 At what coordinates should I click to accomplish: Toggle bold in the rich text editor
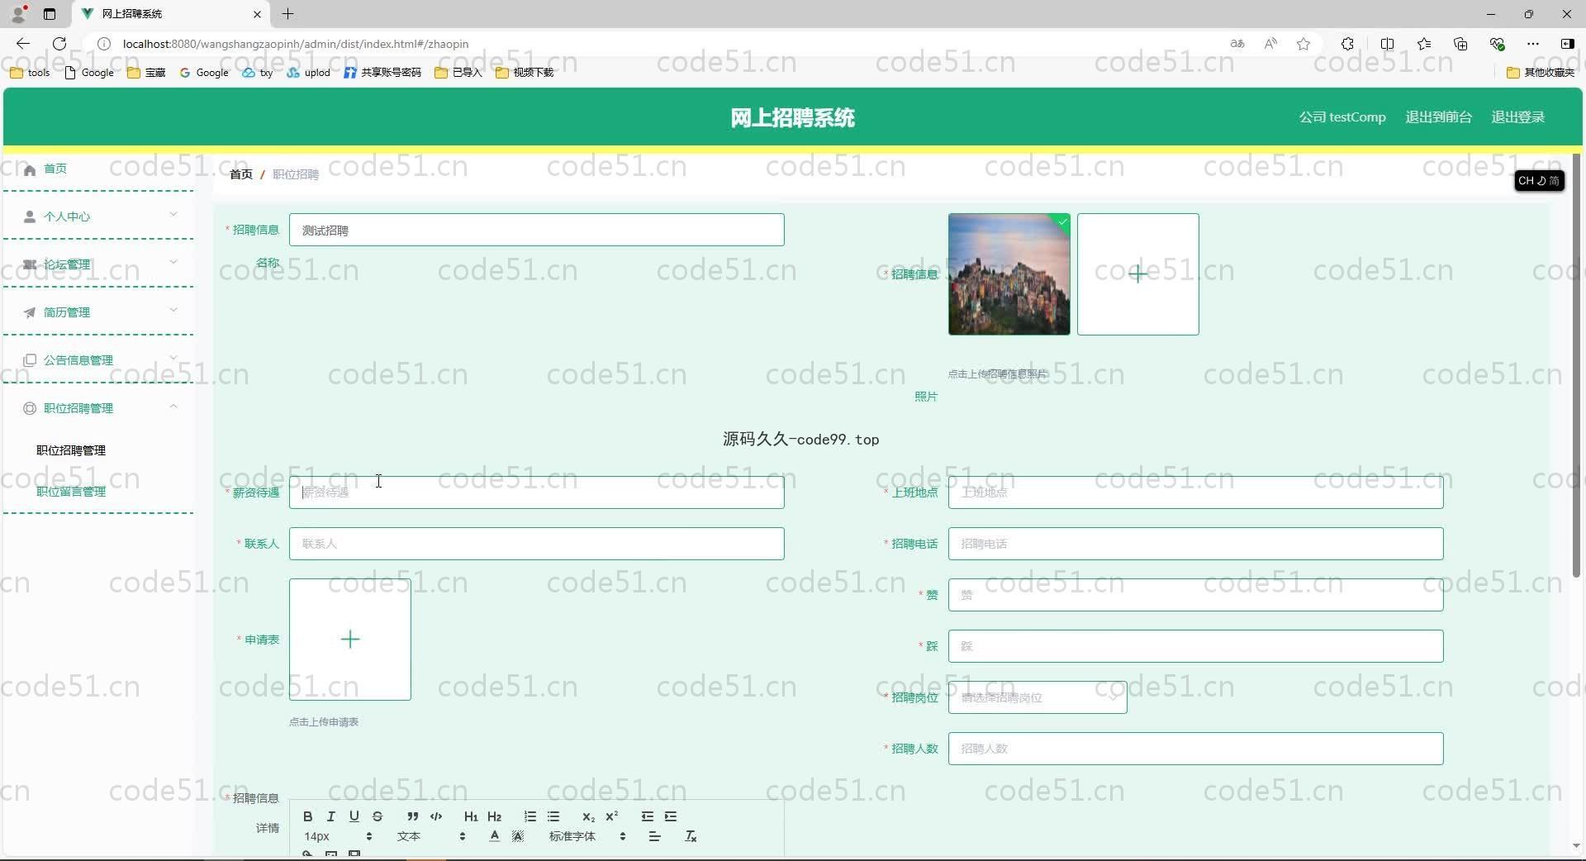pyautogui.click(x=307, y=816)
